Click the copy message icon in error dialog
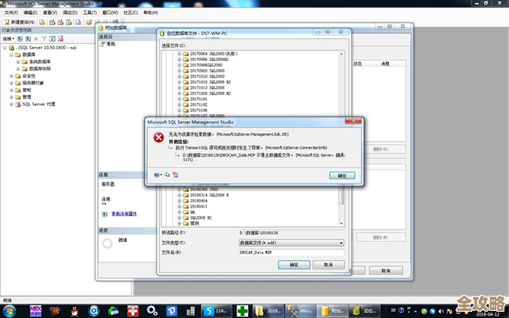This screenshot has height=318, width=509. tap(167, 175)
